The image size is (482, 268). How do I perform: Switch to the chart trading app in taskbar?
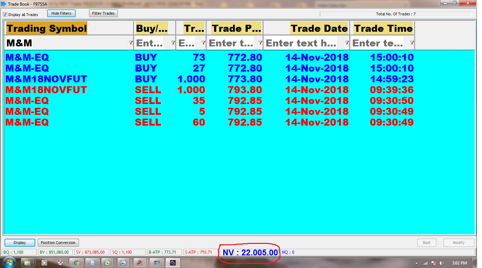173,263
